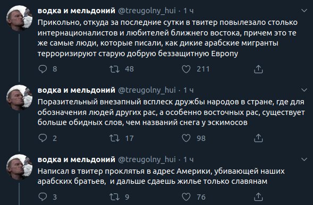Open the first tweet's chevron menu
Image resolution: width=313 pixels, height=205 pixels.
tap(304, 11)
